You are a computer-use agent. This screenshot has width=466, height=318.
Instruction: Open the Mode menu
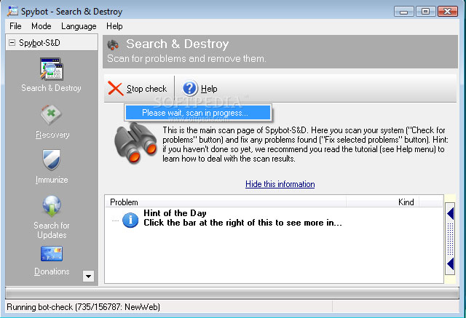pyautogui.click(x=42, y=26)
